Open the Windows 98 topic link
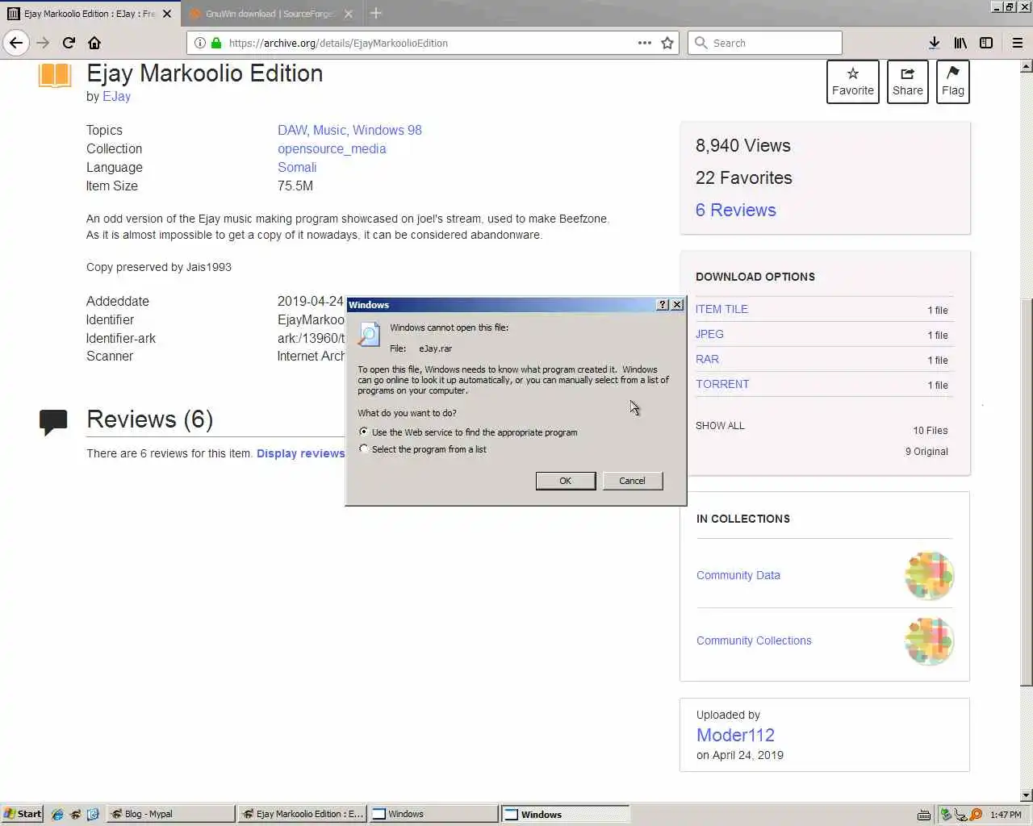This screenshot has width=1033, height=826. [x=387, y=130]
